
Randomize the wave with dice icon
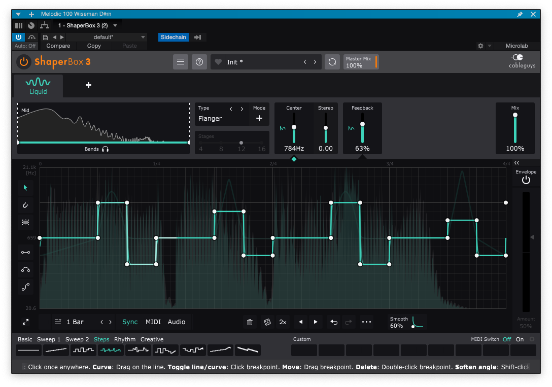267,322
